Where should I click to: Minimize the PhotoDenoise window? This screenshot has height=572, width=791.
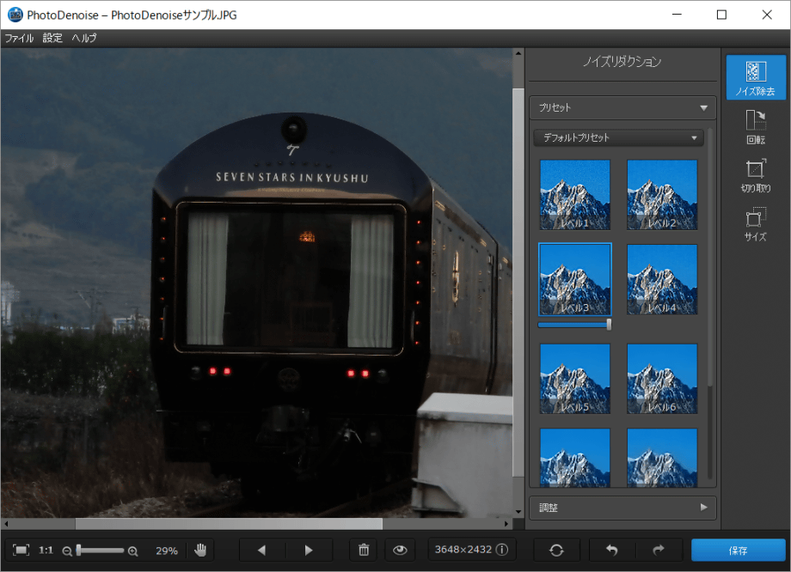pos(677,15)
